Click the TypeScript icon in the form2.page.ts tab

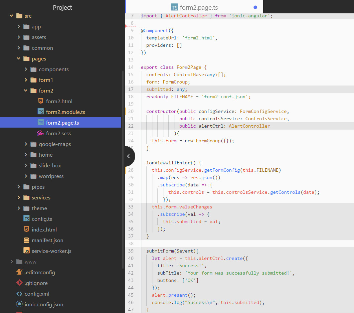click(175, 7)
